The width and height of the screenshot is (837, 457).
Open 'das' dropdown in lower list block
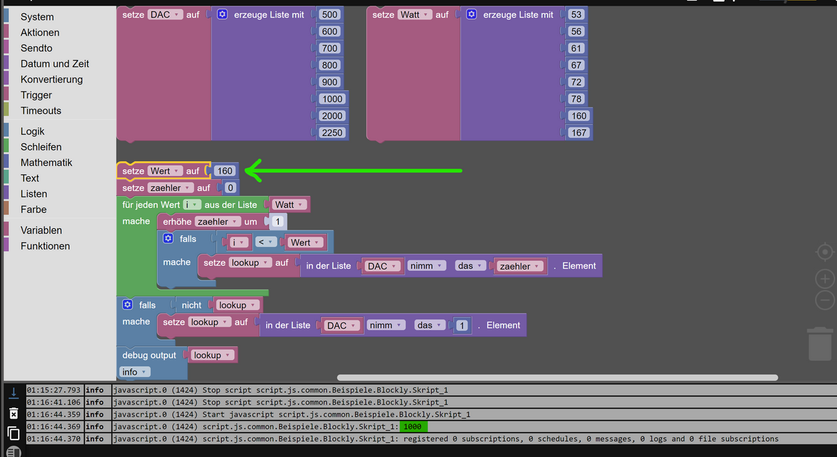tap(429, 325)
